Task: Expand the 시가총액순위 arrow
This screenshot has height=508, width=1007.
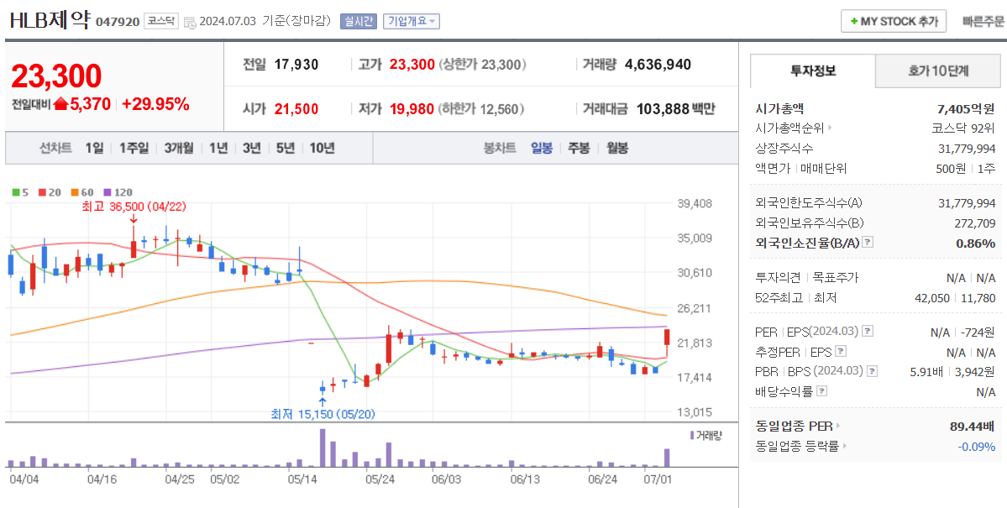Action: click(x=830, y=128)
